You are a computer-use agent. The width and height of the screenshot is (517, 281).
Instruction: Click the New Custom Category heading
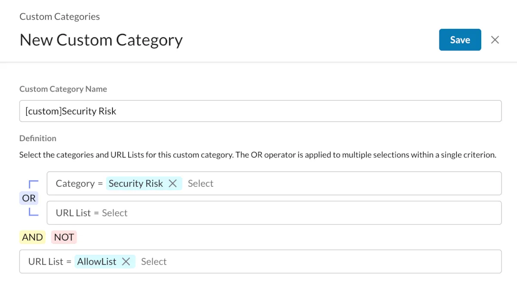pos(101,40)
